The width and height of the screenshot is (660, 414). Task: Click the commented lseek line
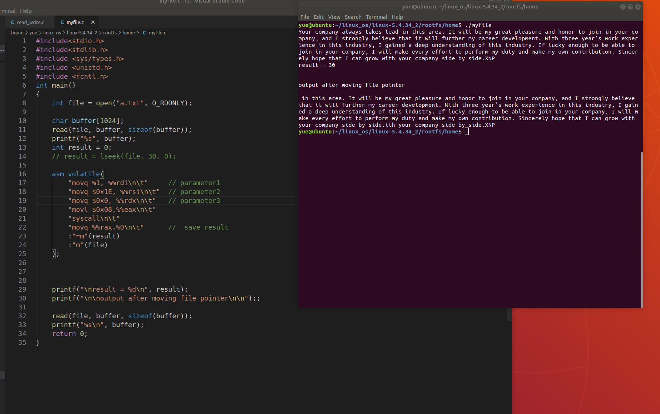114,156
